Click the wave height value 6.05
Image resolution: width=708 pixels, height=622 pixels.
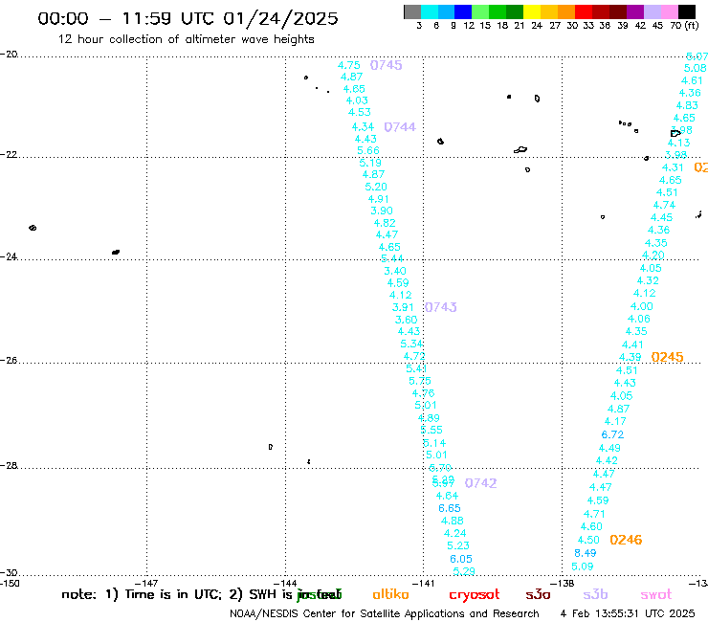461,559
